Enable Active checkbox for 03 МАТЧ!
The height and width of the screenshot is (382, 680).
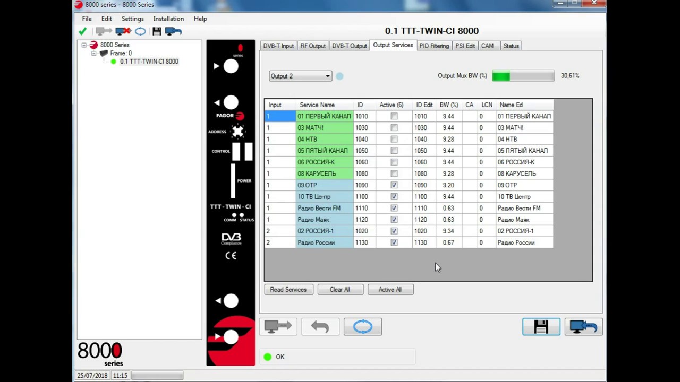coord(394,128)
